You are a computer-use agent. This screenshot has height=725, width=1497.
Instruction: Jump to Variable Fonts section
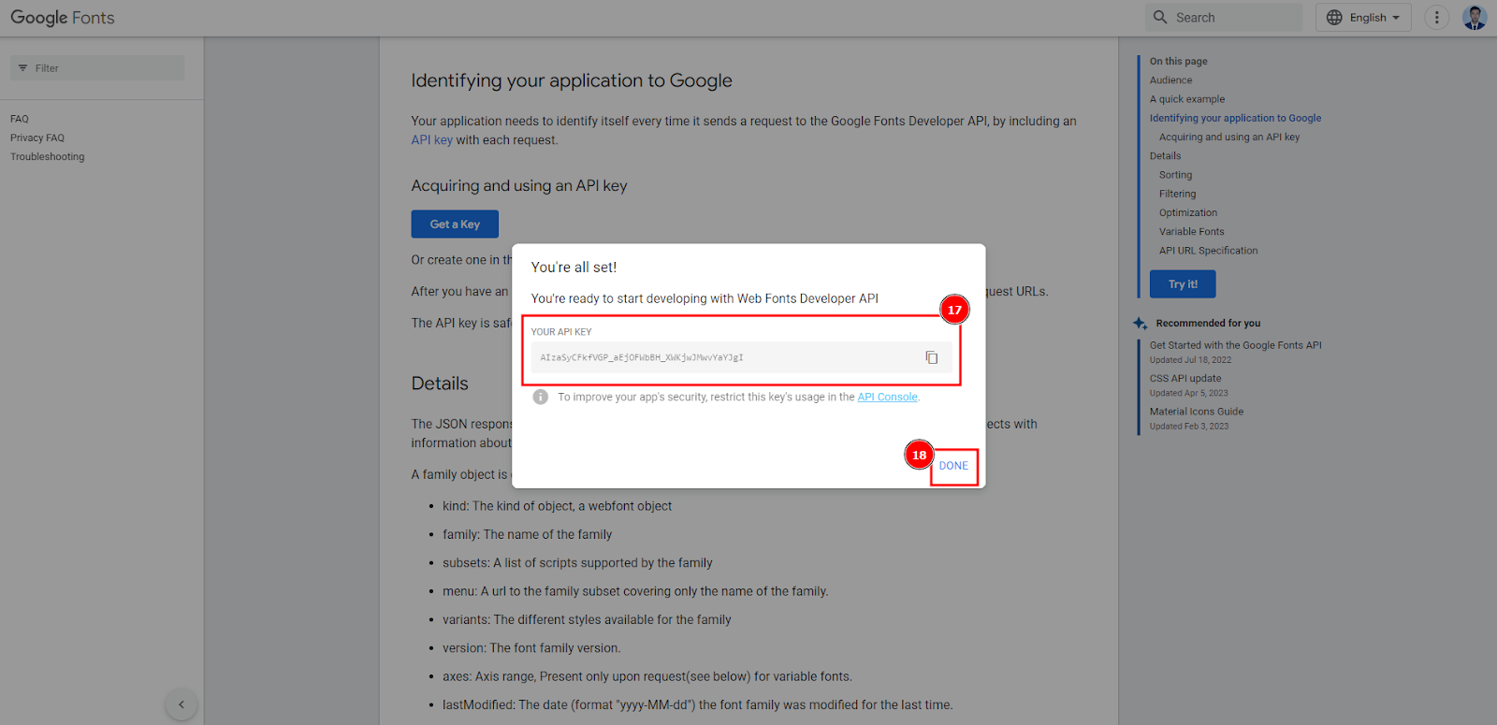click(x=1192, y=231)
